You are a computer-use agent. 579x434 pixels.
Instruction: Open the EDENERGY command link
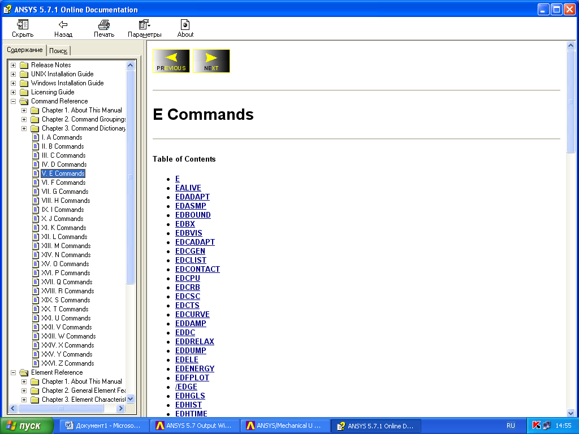pos(195,368)
